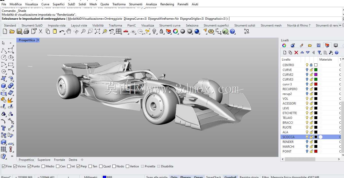This screenshot has height=178, width=344.
Task: Toggle the Vicino osnap checkbox
Action: click(x=15, y=166)
